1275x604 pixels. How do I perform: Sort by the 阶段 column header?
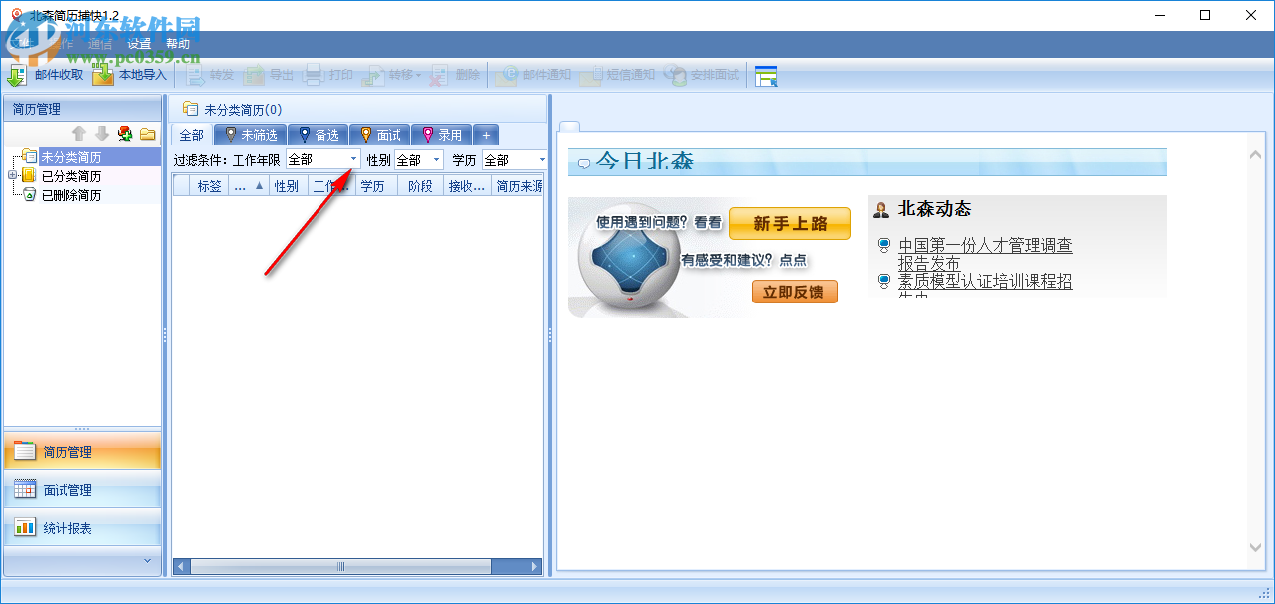coord(420,185)
